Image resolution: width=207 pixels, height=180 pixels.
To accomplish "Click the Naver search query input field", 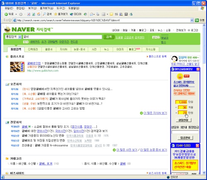I will [63, 37].
